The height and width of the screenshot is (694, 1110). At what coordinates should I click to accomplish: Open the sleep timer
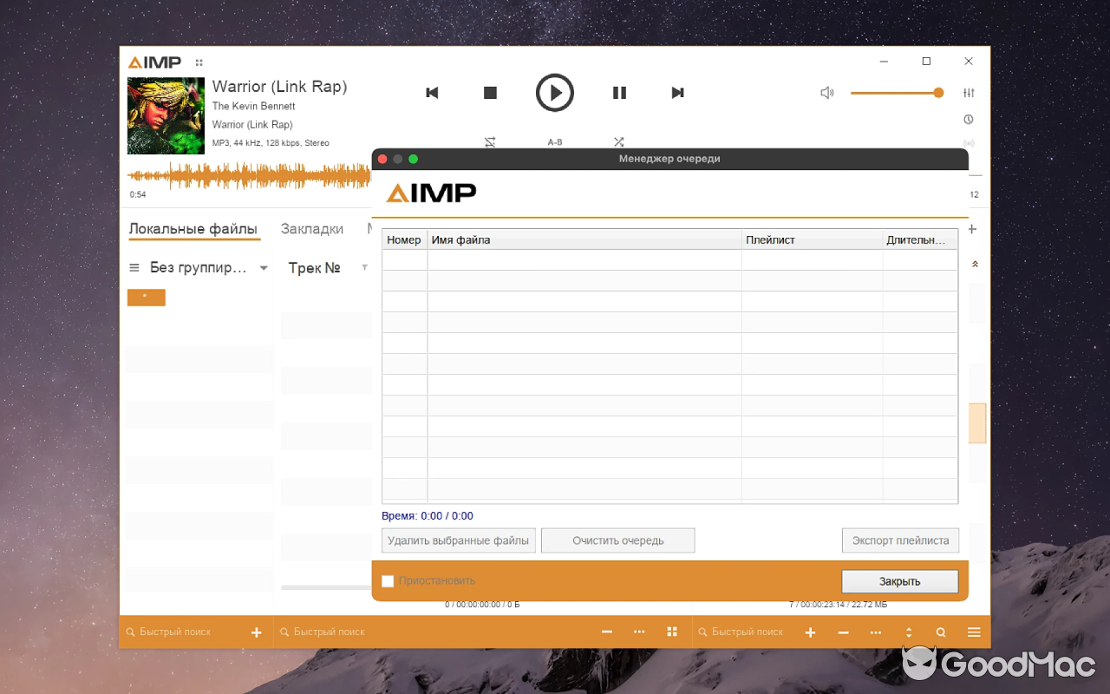969,119
